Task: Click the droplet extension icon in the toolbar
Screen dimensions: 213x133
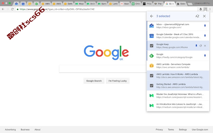Action: click(x=201, y=9)
